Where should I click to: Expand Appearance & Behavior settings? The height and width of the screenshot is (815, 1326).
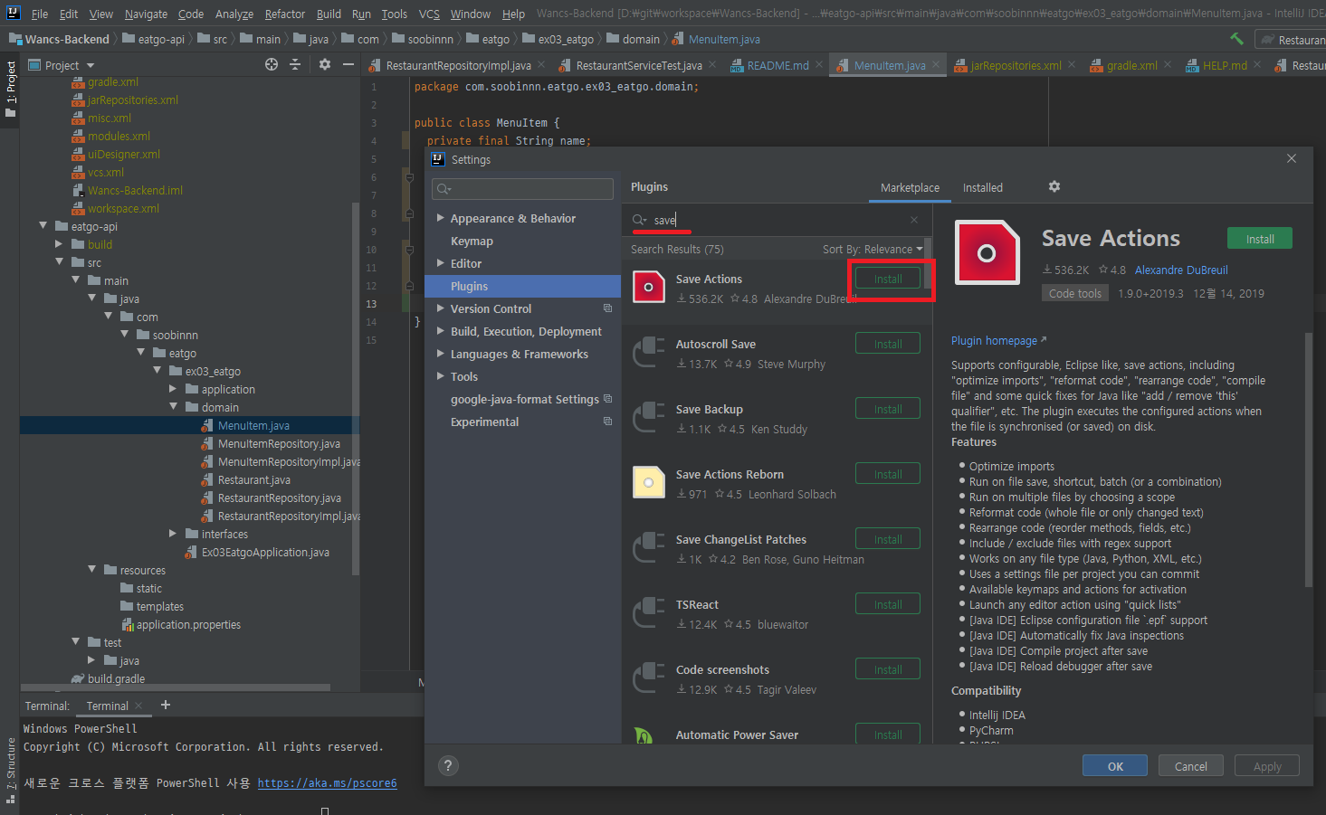pos(441,218)
